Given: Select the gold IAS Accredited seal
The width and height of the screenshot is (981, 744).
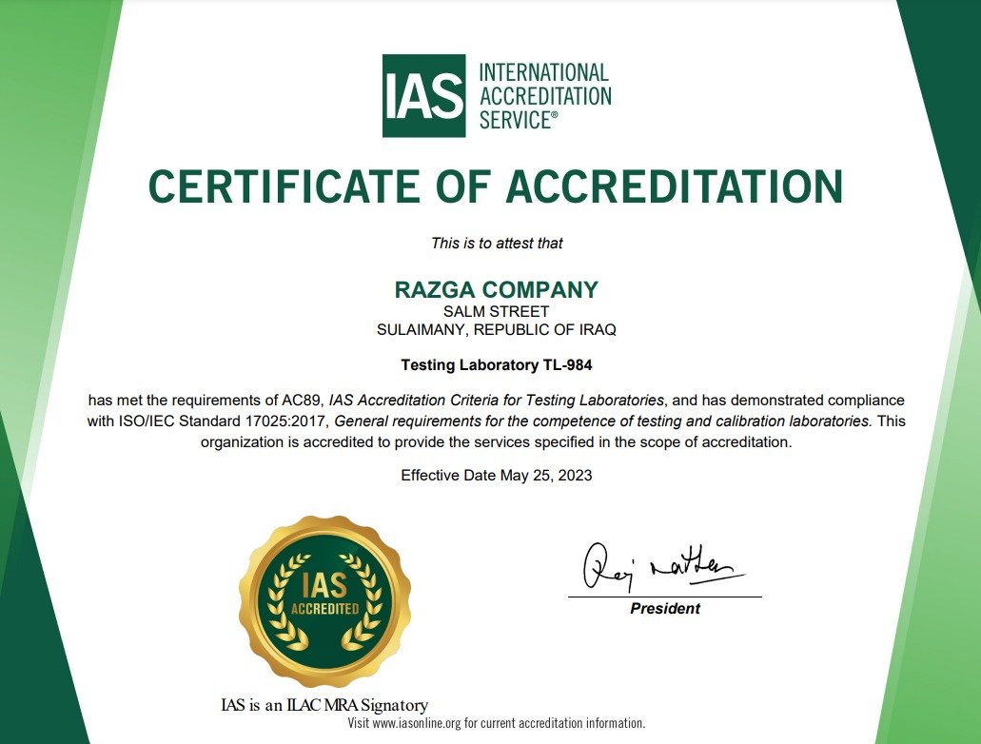Looking at the screenshot, I should [x=324, y=597].
